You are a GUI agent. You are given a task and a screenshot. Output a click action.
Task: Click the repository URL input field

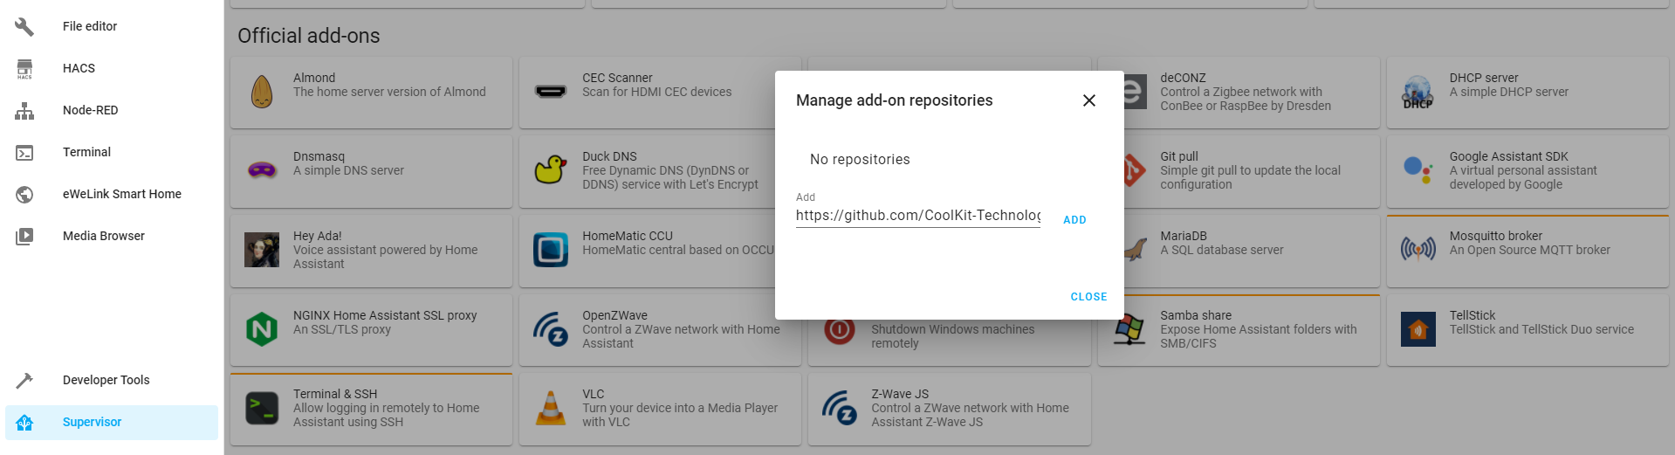coord(917,216)
